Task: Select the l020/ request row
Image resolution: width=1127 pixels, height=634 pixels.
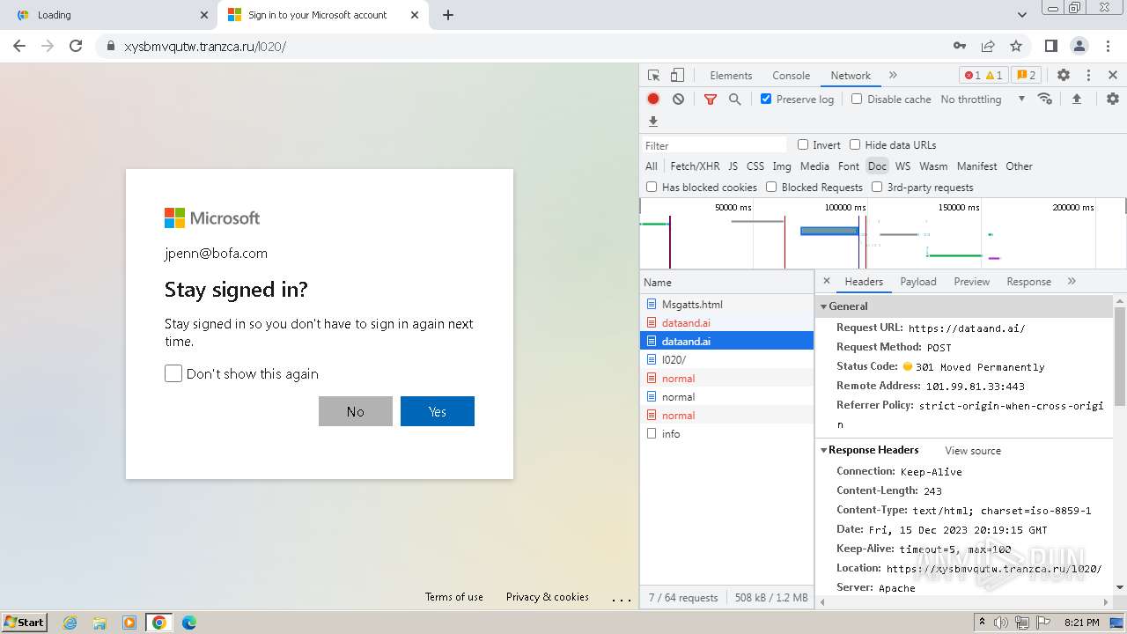Action: point(727,360)
